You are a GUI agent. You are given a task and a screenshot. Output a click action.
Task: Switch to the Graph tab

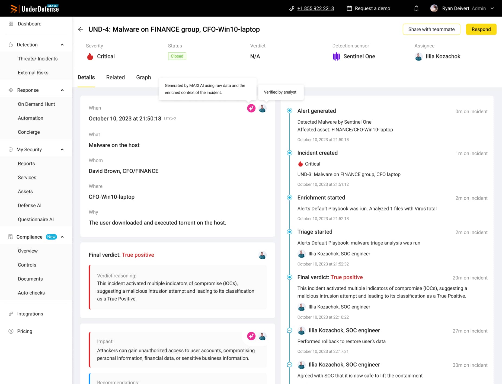point(143,77)
